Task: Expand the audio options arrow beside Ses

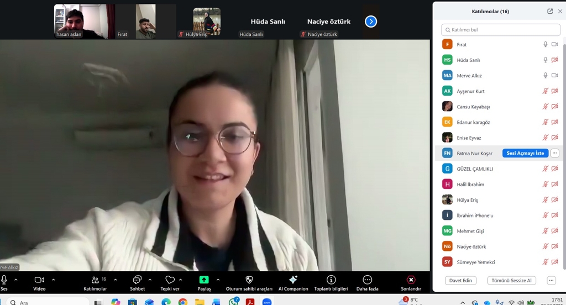Action: (x=15, y=280)
